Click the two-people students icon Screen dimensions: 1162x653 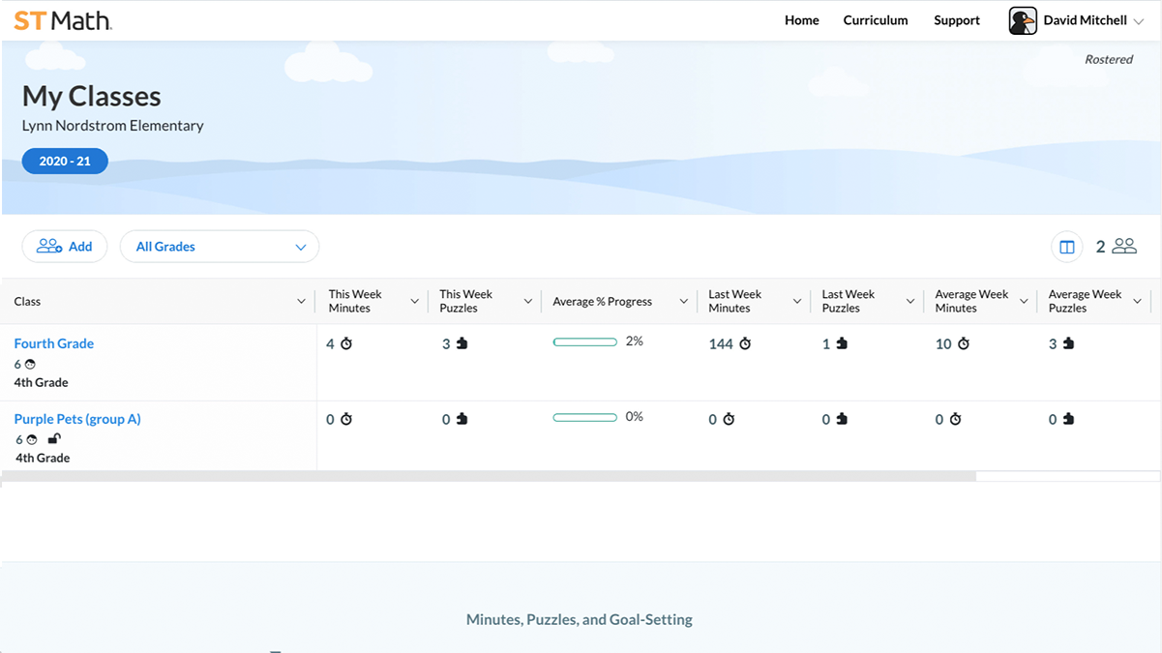[x=1124, y=247]
